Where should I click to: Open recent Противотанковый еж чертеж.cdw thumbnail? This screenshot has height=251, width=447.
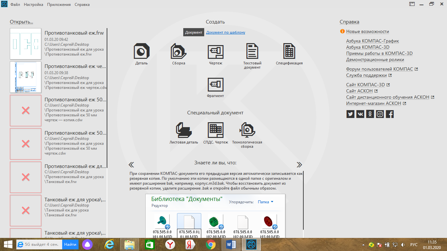coord(26,77)
